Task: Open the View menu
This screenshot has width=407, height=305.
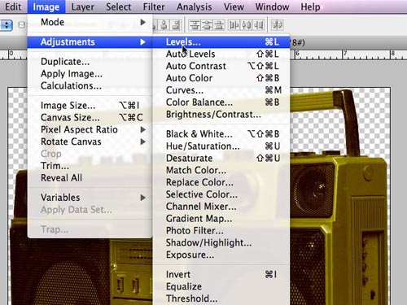Action: click(x=234, y=7)
